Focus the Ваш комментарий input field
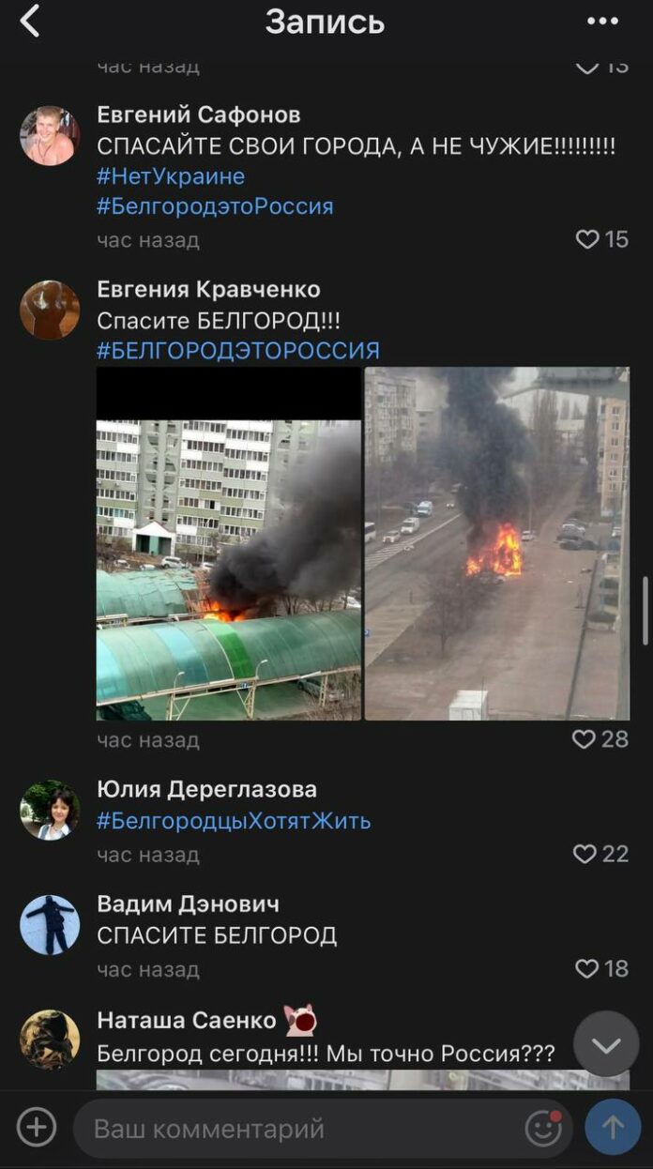 tap(300, 1128)
